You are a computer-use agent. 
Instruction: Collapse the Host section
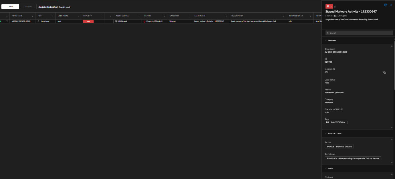click(326, 168)
